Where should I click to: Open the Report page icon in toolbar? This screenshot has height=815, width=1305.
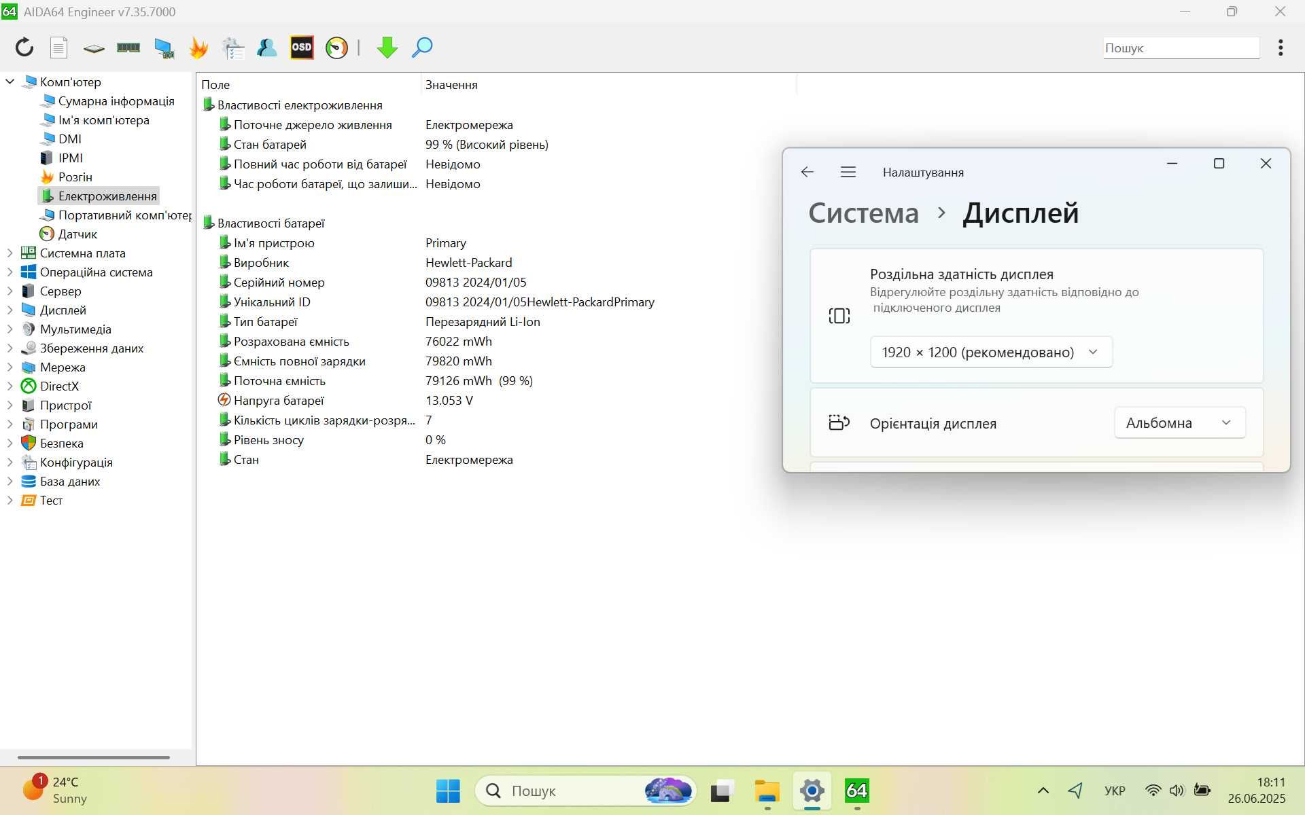pos(59,48)
